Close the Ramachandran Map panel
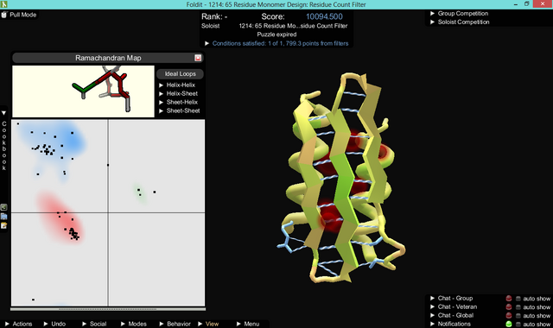553x328 pixels. click(x=198, y=58)
